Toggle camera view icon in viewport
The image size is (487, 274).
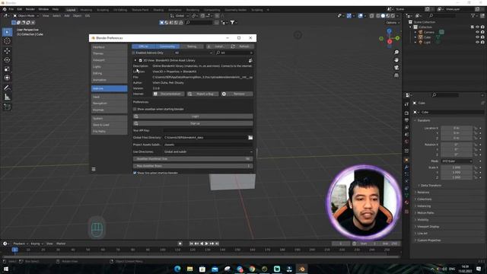[396, 68]
